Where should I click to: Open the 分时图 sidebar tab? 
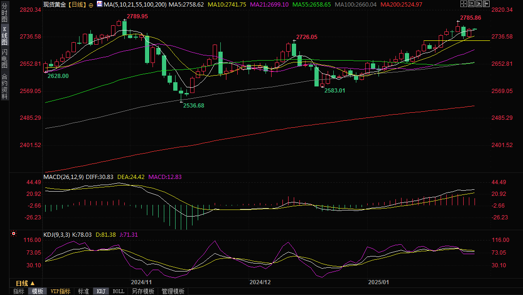[x=4, y=12]
